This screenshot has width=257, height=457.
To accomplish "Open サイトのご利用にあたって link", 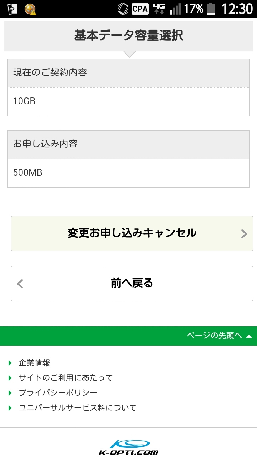I will pyautogui.click(x=66, y=378).
